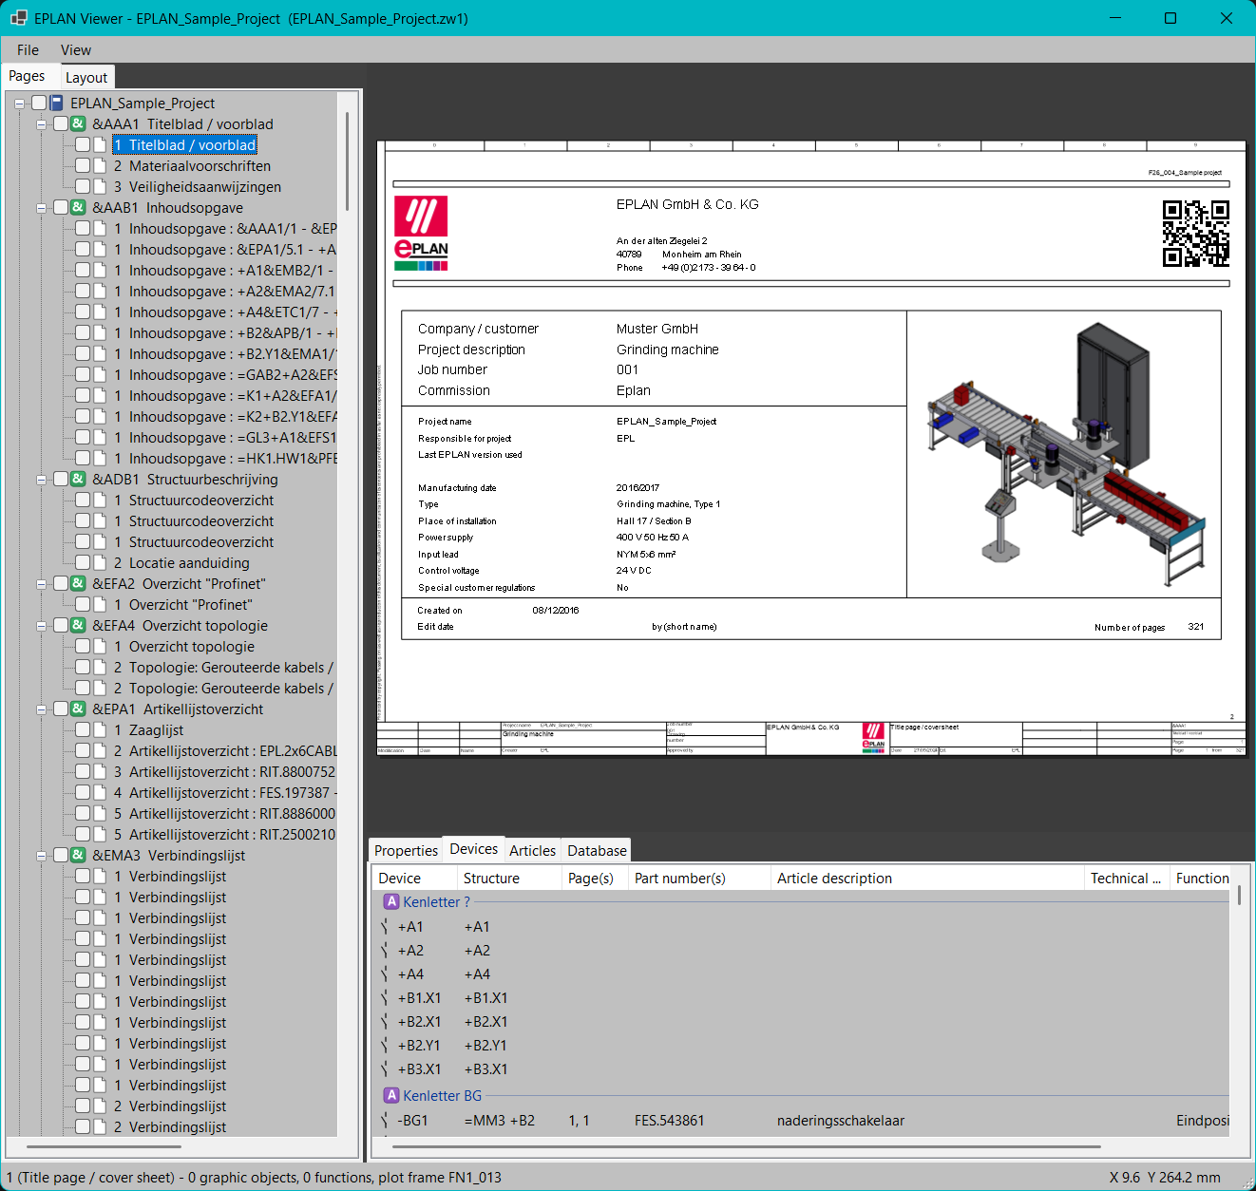The image size is (1256, 1191).
Task: Sort by Part number(s) column header
Action: tap(699, 878)
